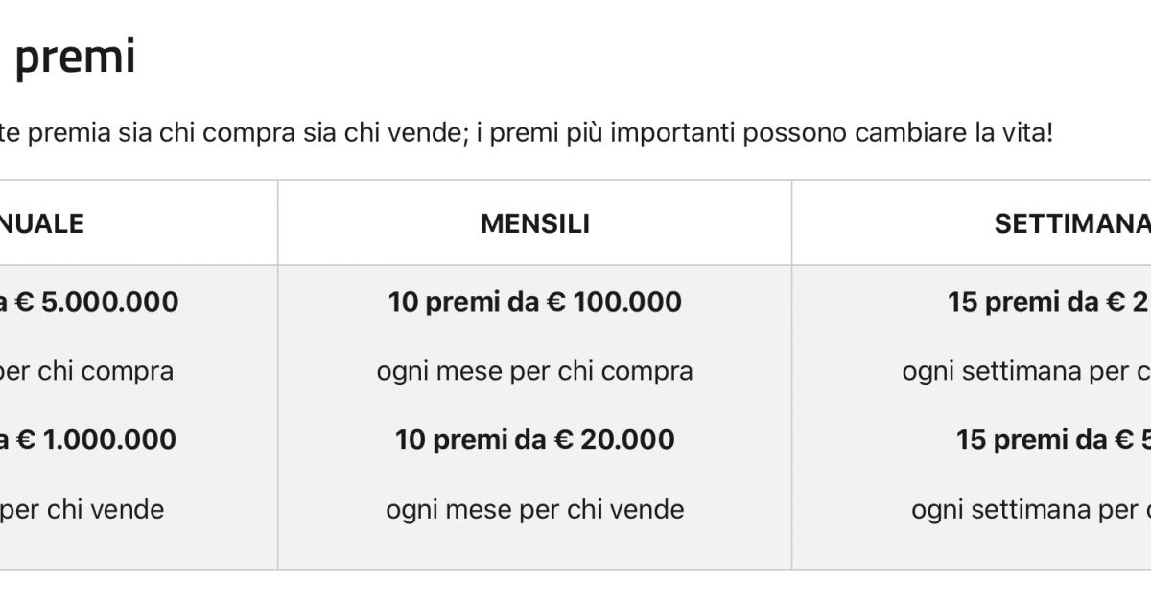Image resolution: width=1151 pixels, height=602 pixels.
Task: Click the '€ 1.000.000' annual prize text
Action: [x=96, y=440]
